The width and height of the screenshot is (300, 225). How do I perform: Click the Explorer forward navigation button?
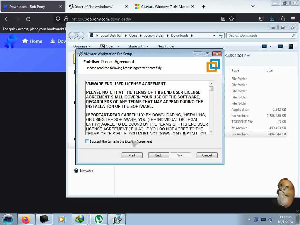point(81,35)
